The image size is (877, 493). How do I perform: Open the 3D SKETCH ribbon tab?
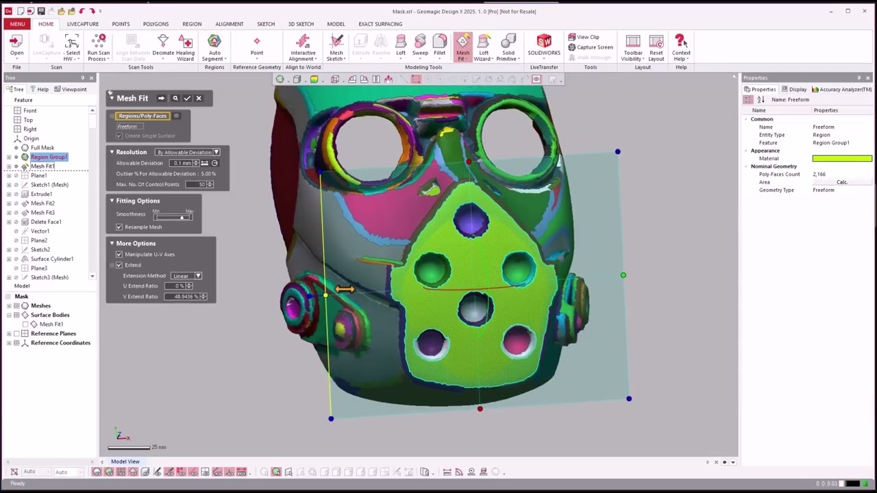click(301, 24)
